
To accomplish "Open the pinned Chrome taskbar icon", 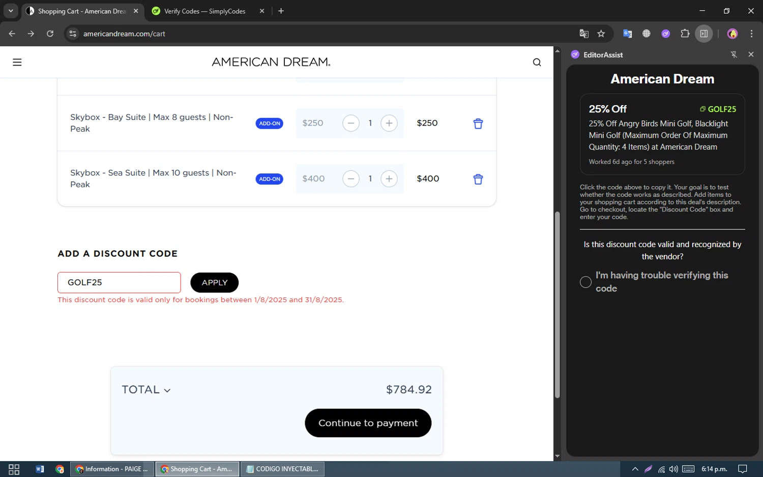I will (x=60, y=469).
